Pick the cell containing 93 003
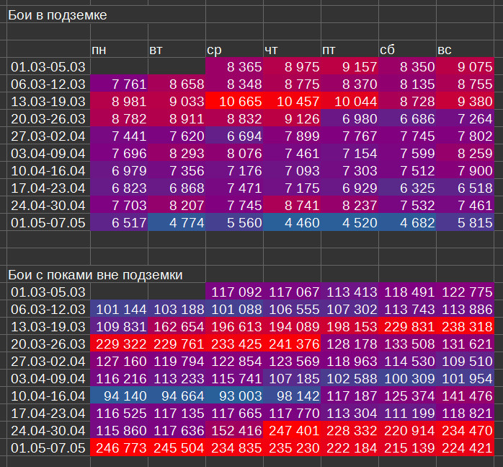This screenshot has height=467, width=503. [234, 396]
